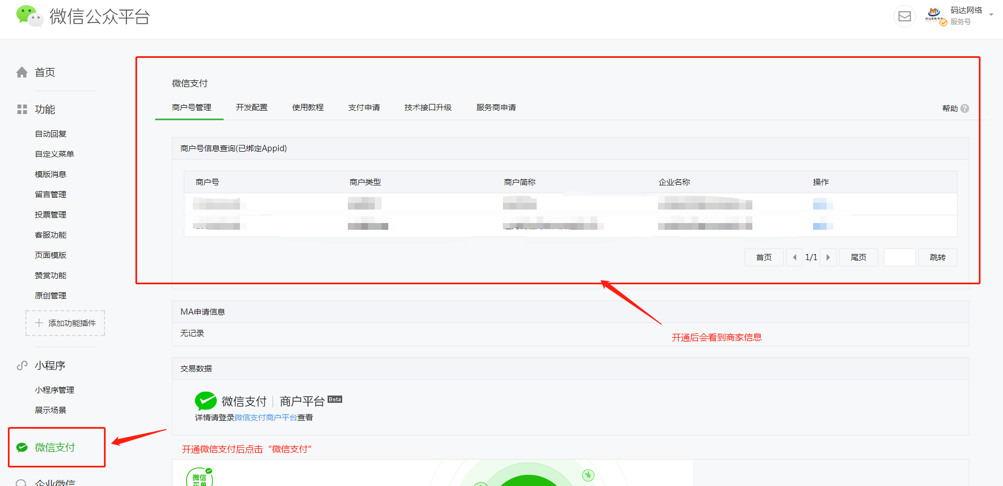
Task: Open 原创管理 in the sidebar
Action: tap(51, 296)
